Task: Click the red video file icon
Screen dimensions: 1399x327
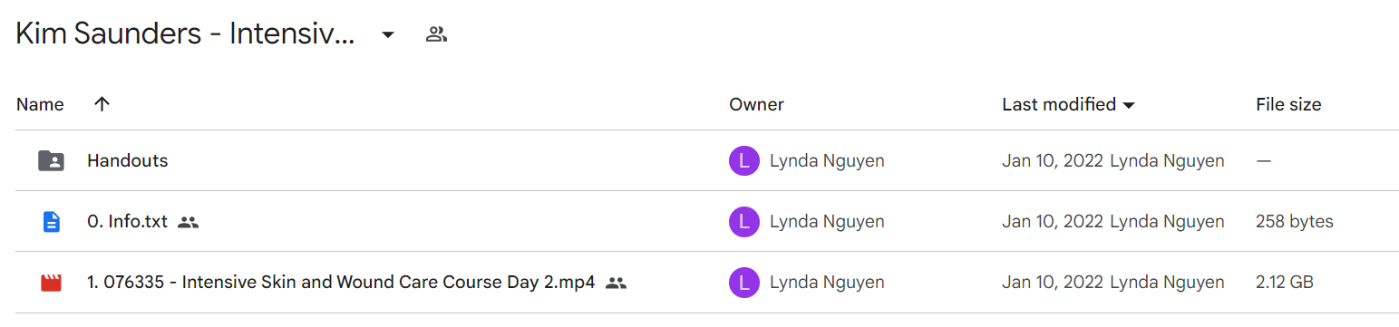Action: pyautogui.click(x=51, y=283)
